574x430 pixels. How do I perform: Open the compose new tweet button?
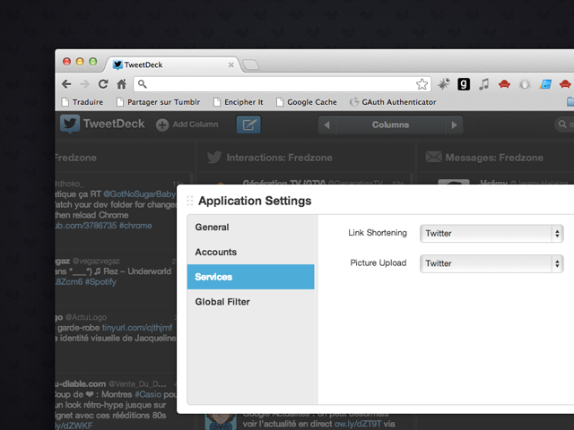(x=248, y=125)
